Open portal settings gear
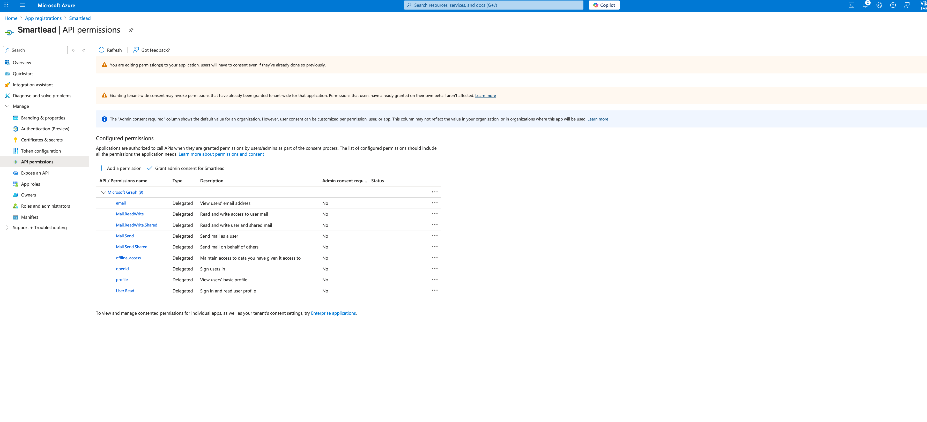Viewport: 927px width, 422px height. [879, 5]
